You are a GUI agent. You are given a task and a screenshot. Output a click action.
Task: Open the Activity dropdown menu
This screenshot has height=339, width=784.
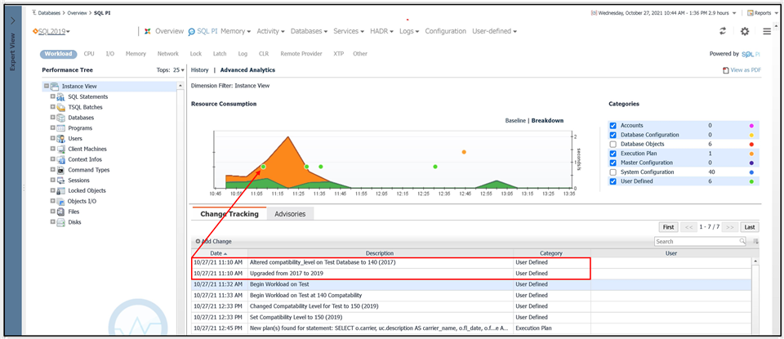click(x=270, y=31)
